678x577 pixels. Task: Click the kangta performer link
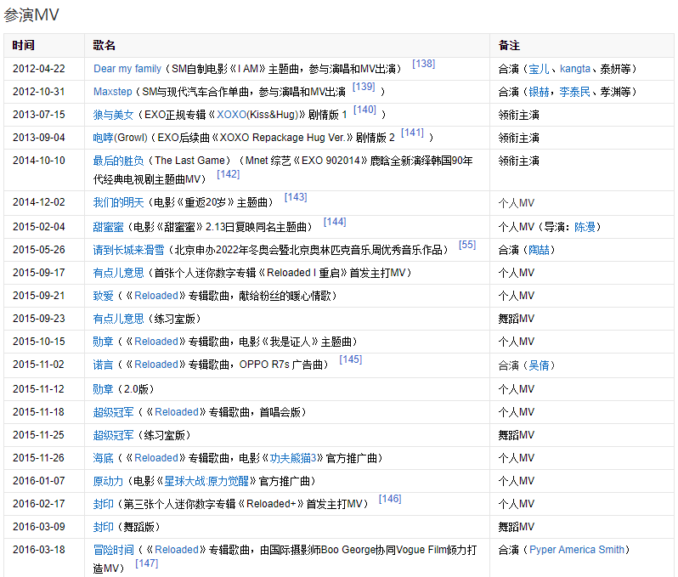(574, 69)
